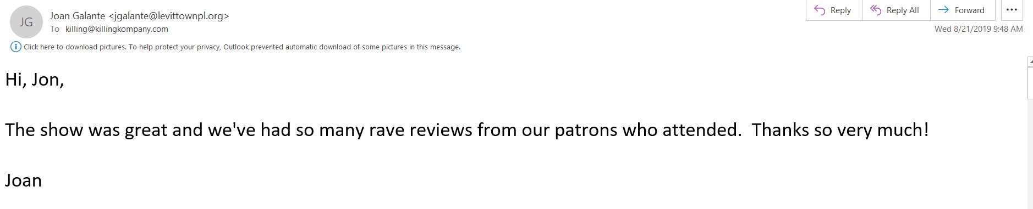1033x209 pixels.
Task: Click the purple Reply arrow icon
Action: pos(820,10)
